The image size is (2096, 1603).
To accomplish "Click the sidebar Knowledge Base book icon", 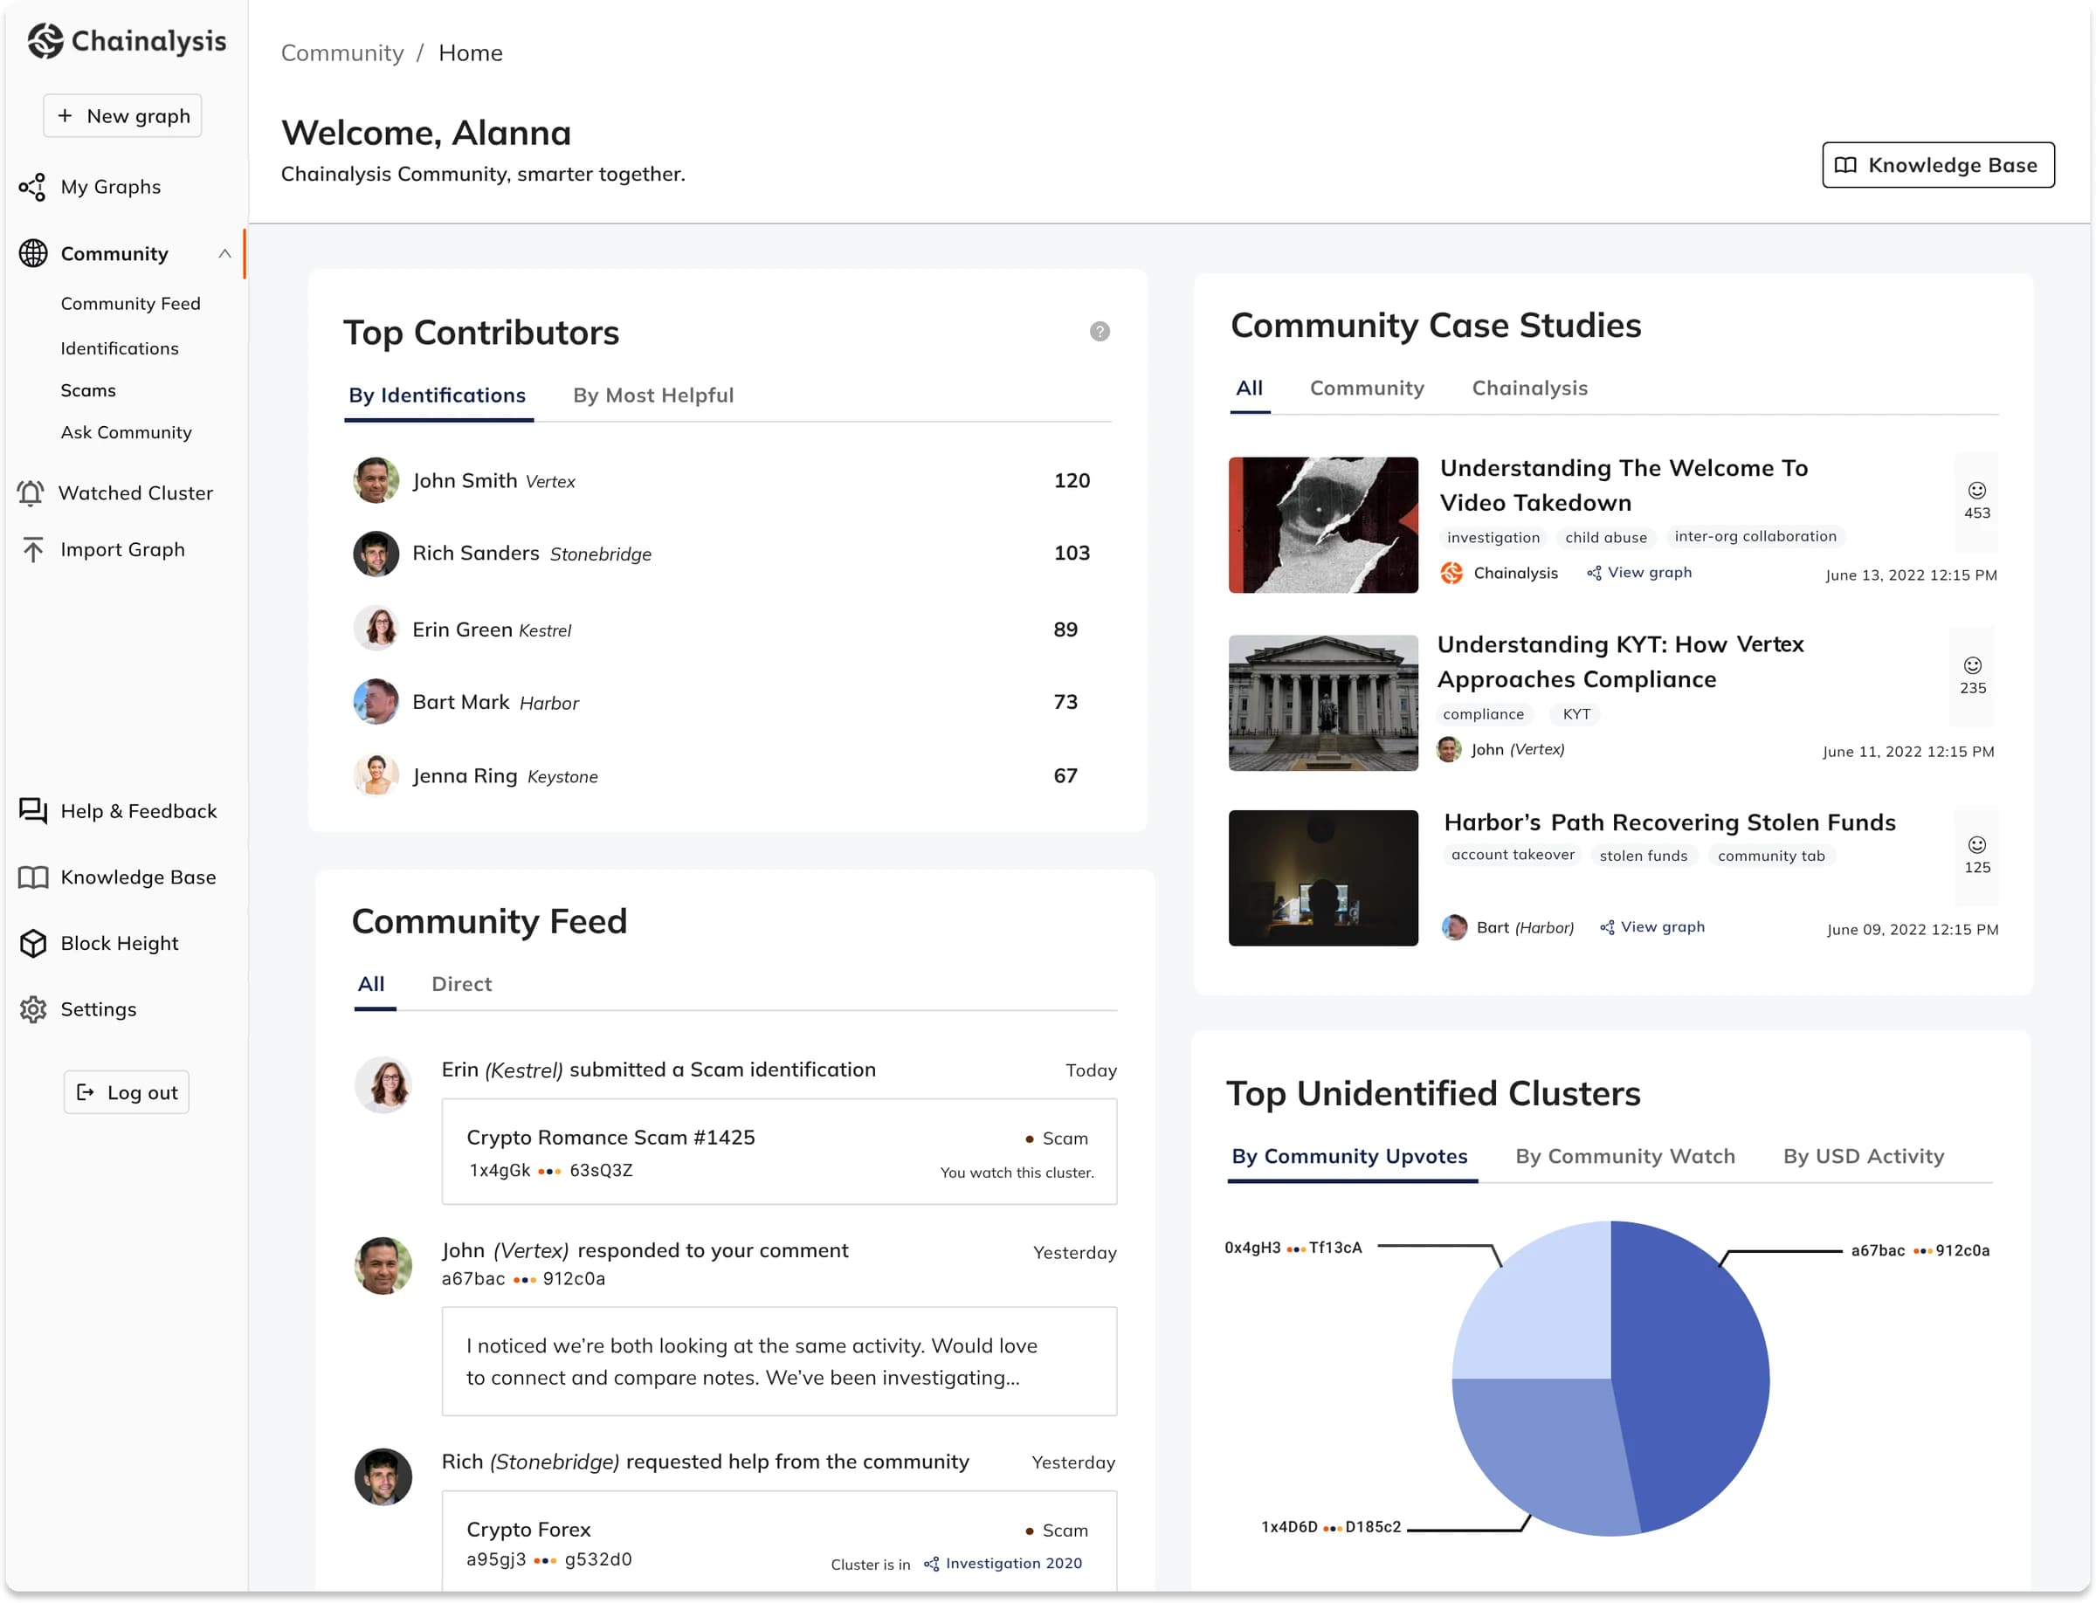I will point(33,877).
